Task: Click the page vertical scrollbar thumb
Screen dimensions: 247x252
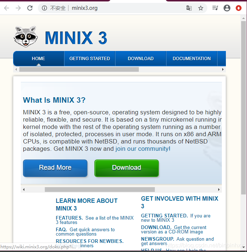Action: click(243, 108)
